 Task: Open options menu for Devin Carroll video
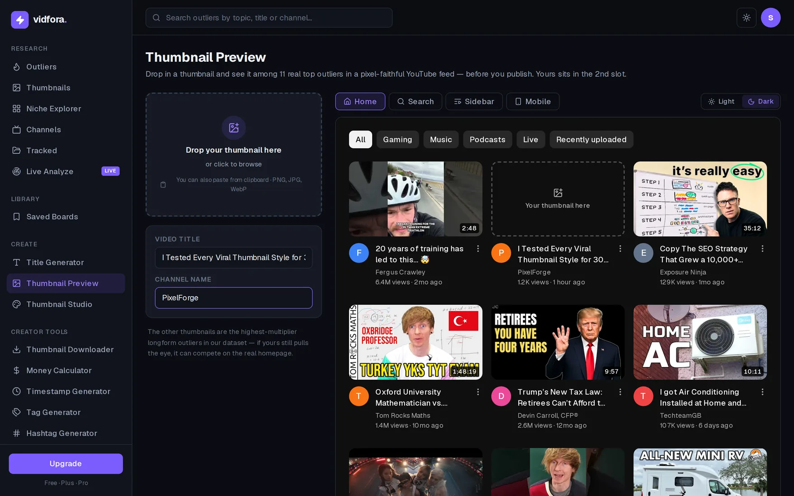tap(620, 392)
